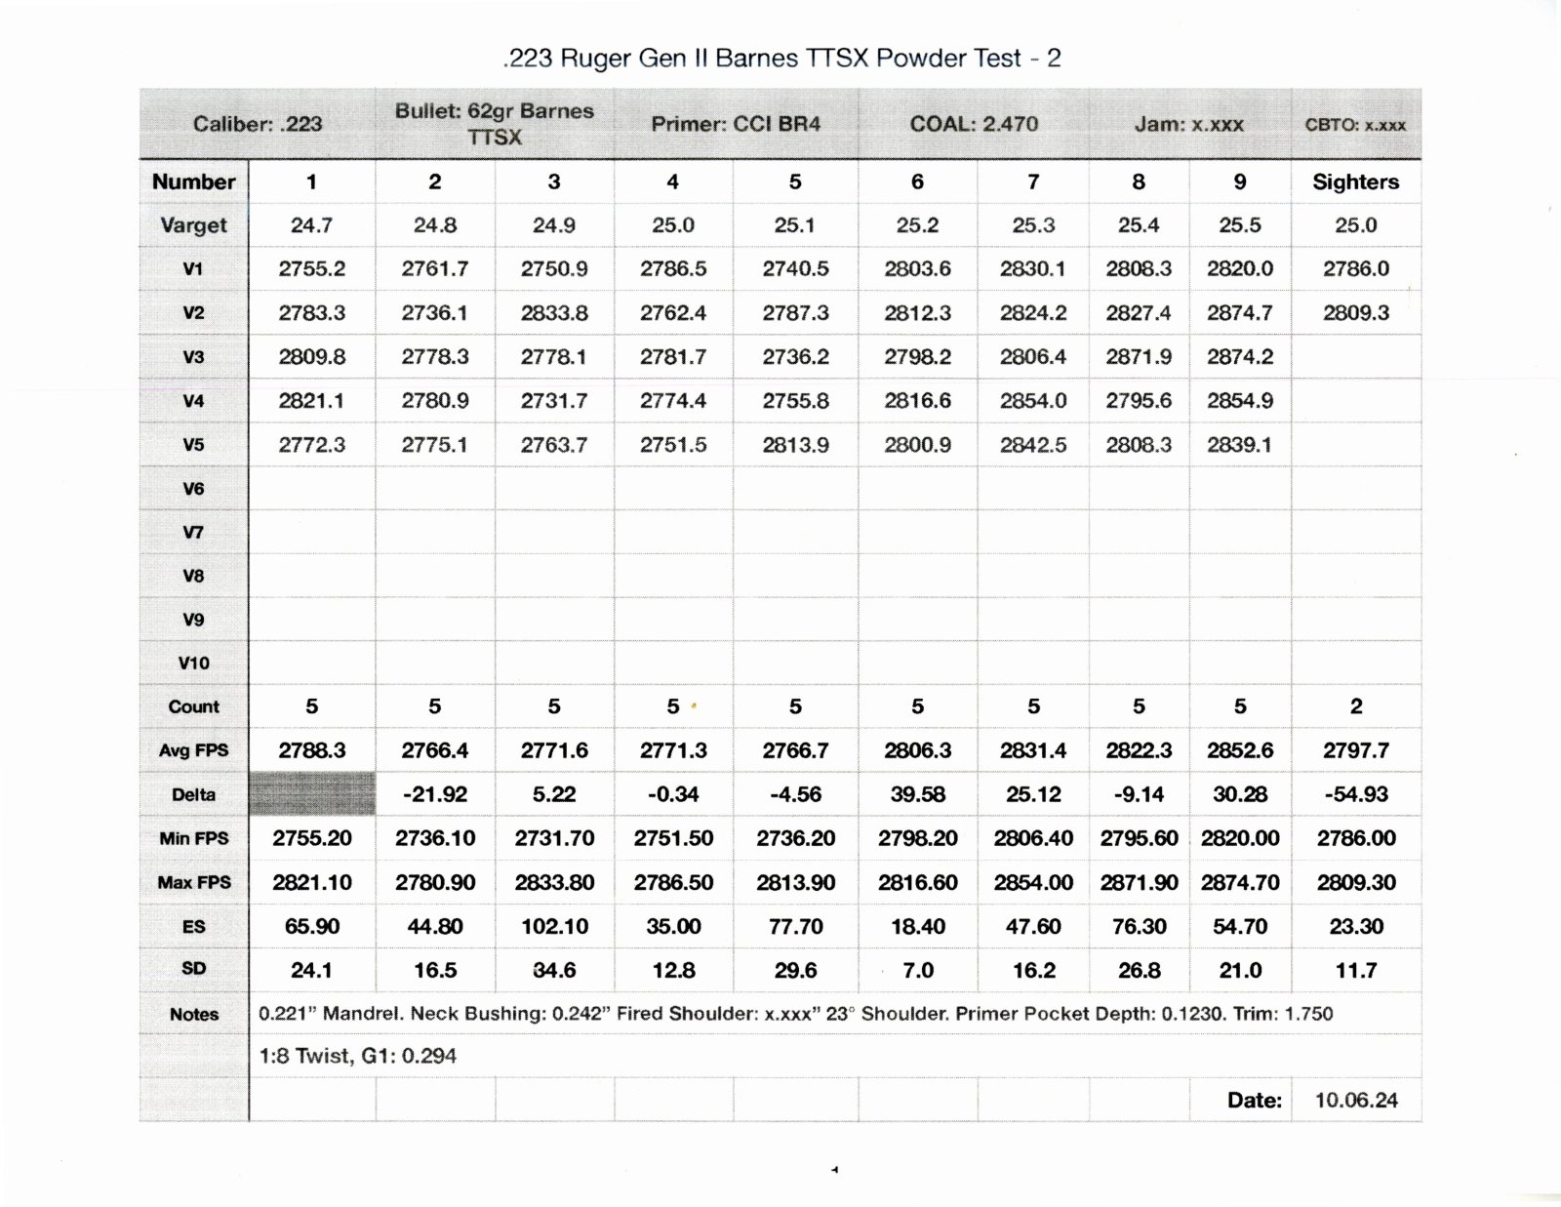
Task: Click SD value 34.6
Action: click(553, 971)
